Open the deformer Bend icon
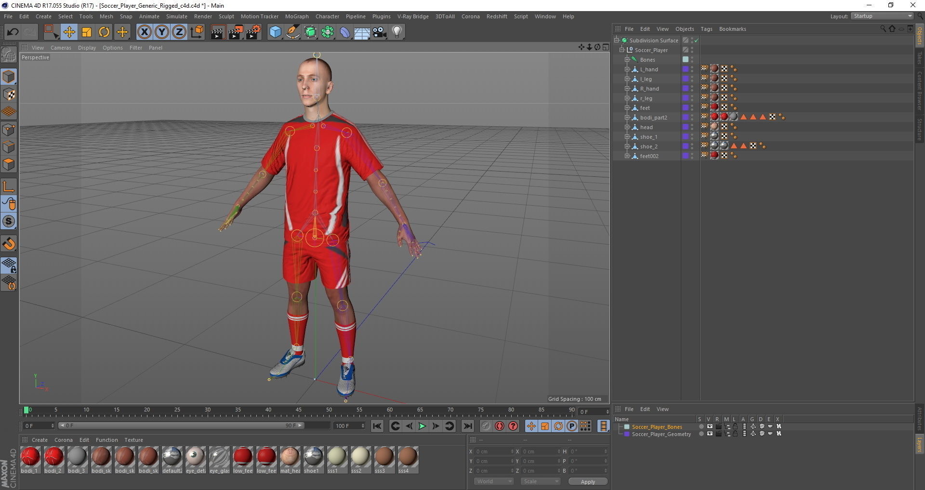Image resolution: width=925 pixels, height=490 pixels. pyautogui.click(x=345, y=32)
